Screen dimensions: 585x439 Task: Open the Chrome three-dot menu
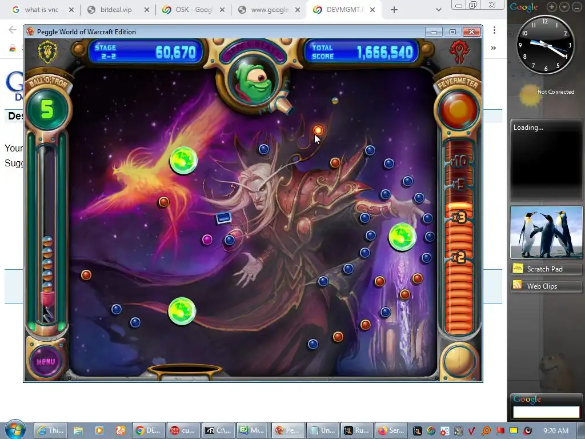[494, 30]
